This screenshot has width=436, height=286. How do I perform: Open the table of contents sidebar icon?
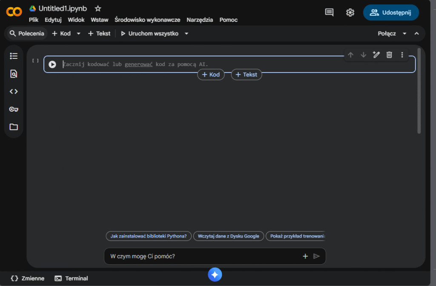[14, 56]
